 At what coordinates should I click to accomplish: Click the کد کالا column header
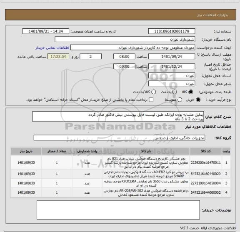tap(206, 151)
